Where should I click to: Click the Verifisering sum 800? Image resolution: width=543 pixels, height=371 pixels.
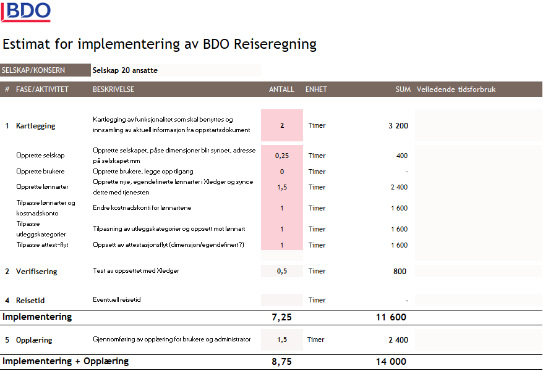coord(400,272)
